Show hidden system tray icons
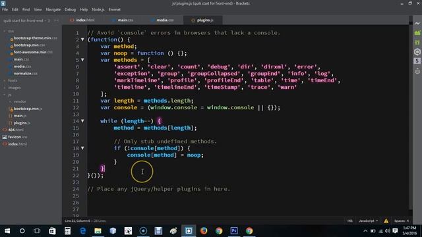 pos(365,231)
